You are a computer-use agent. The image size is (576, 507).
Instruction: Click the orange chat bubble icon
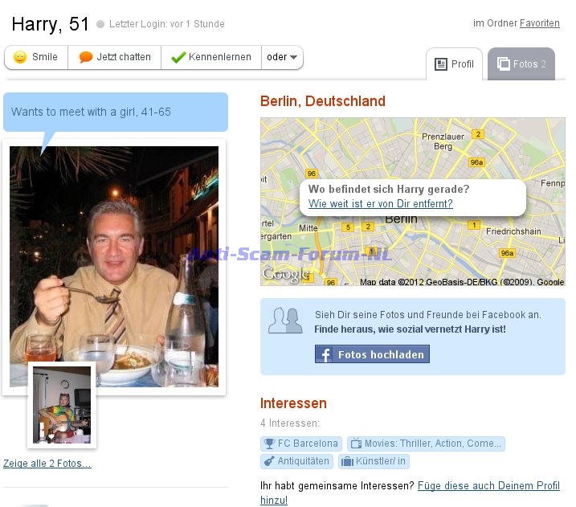(86, 58)
